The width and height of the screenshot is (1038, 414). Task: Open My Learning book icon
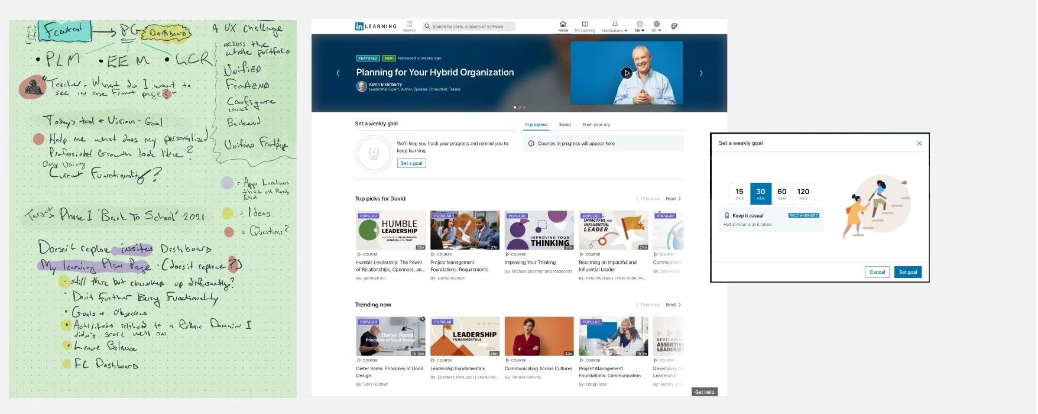(585, 24)
